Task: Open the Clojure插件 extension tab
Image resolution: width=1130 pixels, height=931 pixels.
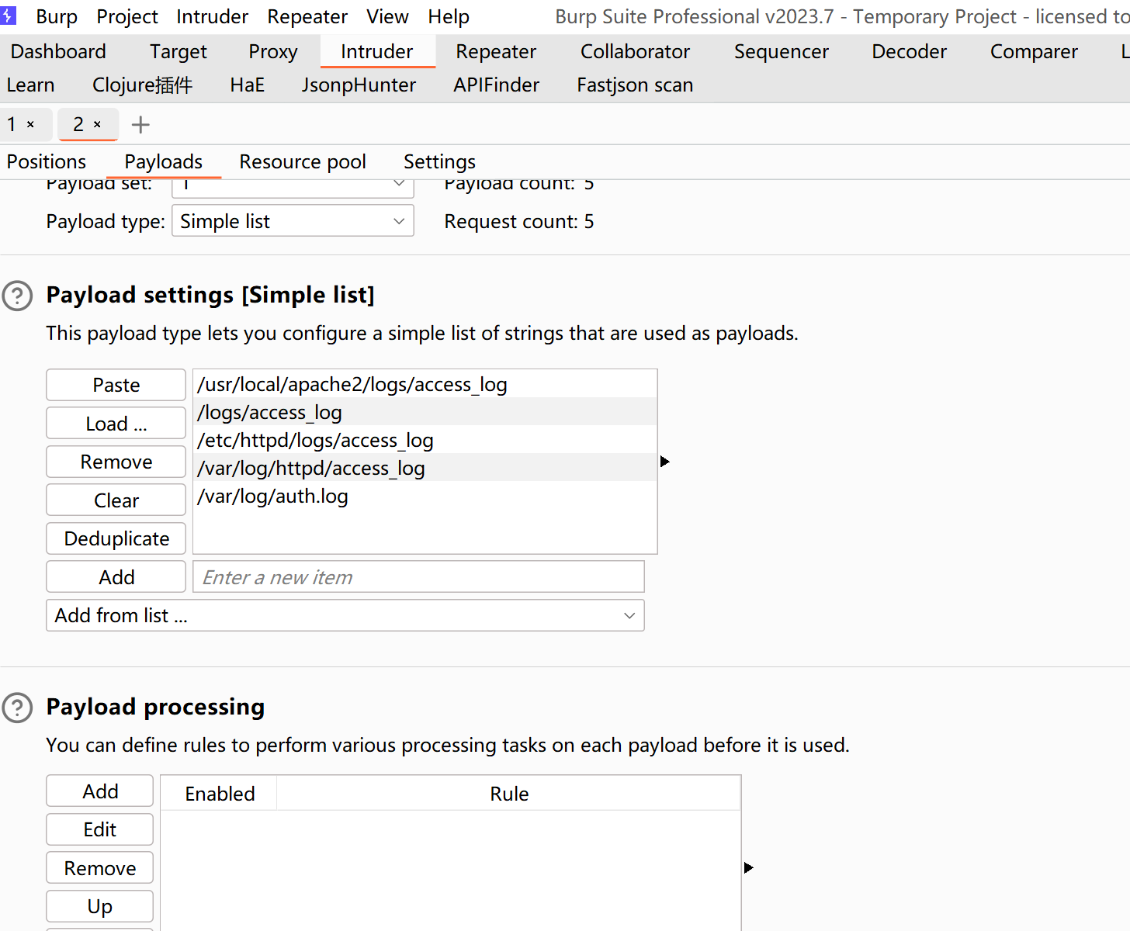Action: click(142, 85)
